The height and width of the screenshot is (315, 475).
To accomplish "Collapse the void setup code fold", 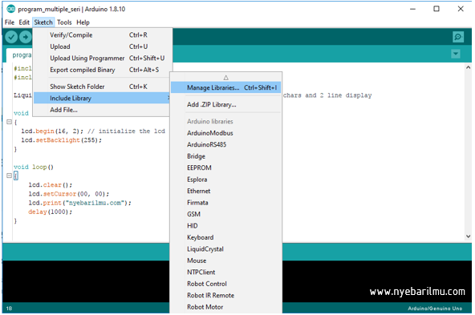I will click(x=9, y=122).
